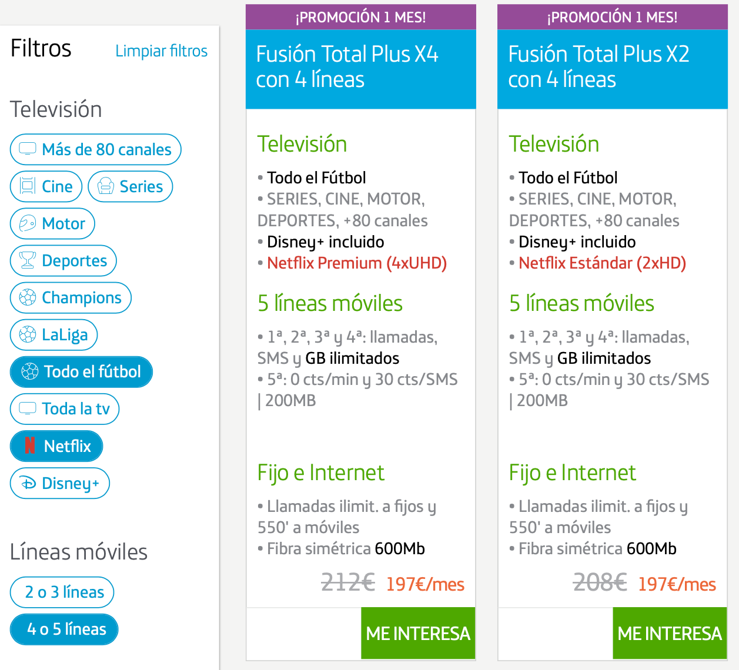Screen dimensions: 739x670
Task: Click the TV icon in Más de 80 canales
Action: 28,149
